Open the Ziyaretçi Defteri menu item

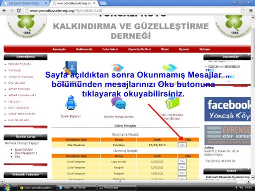point(139,49)
